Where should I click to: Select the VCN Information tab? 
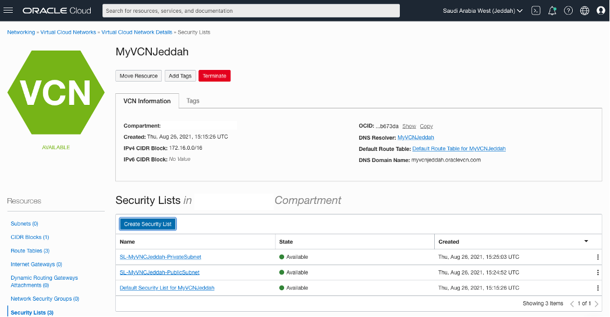pyautogui.click(x=147, y=101)
